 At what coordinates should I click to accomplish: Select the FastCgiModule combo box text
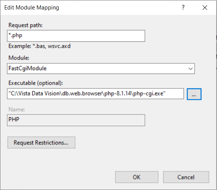[28, 68]
